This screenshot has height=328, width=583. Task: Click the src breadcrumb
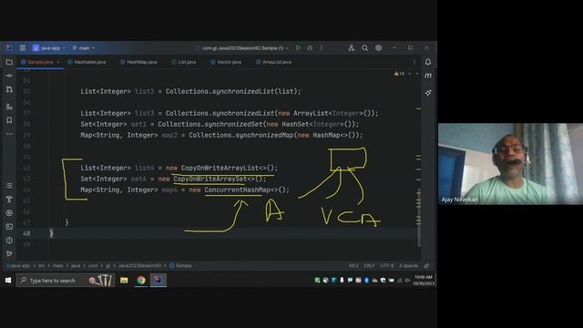[x=41, y=265]
